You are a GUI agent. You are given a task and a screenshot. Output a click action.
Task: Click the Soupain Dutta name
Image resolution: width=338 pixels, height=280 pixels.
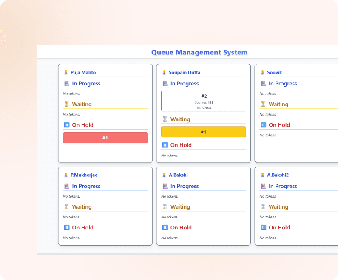click(185, 72)
